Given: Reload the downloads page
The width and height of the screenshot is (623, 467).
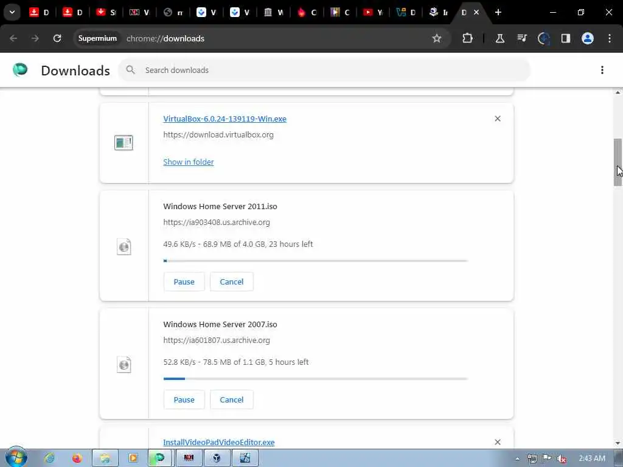Looking at the screenshot, I should click(x=57, y=38).
